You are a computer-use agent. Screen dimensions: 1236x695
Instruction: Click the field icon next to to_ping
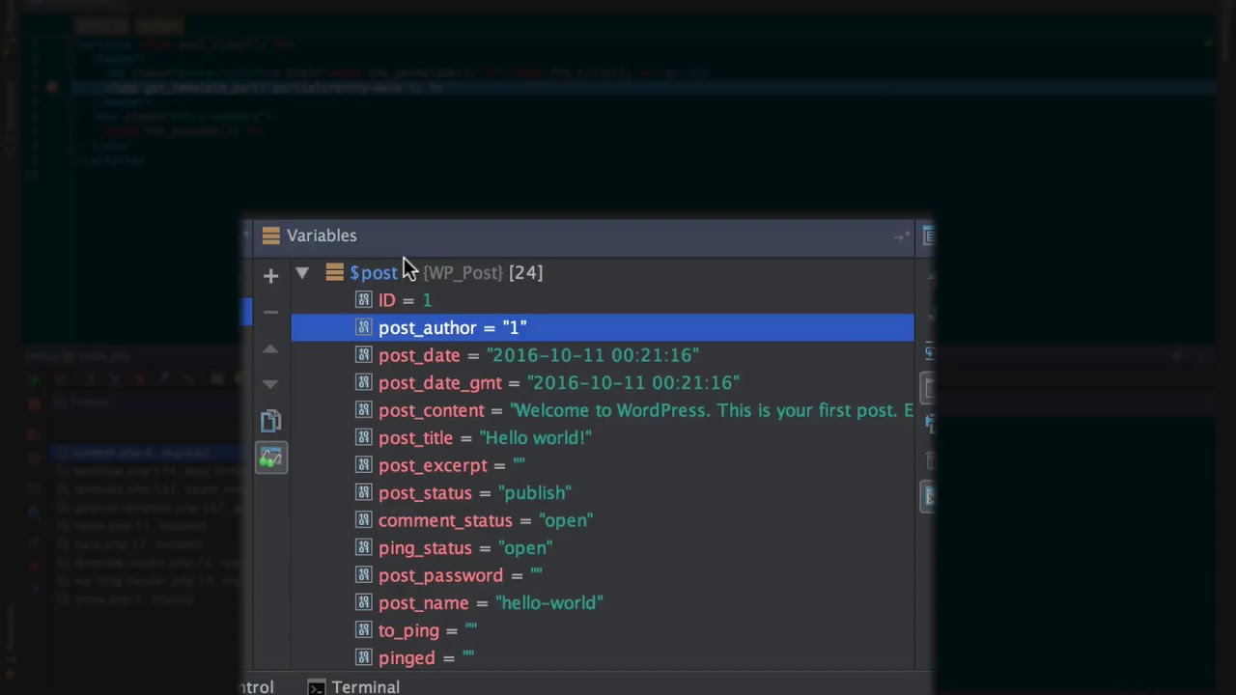(363, 630)
